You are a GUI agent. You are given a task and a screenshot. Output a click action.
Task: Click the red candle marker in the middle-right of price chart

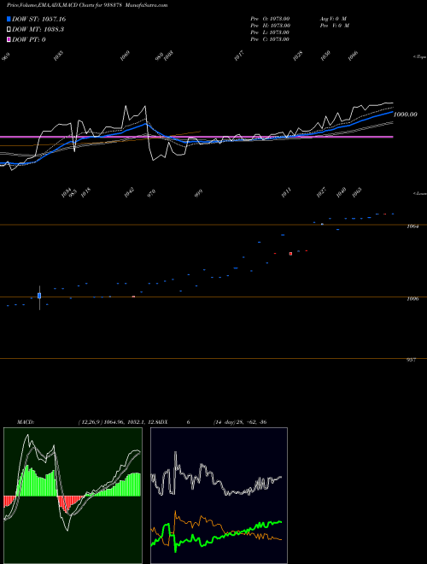[290, 254]
